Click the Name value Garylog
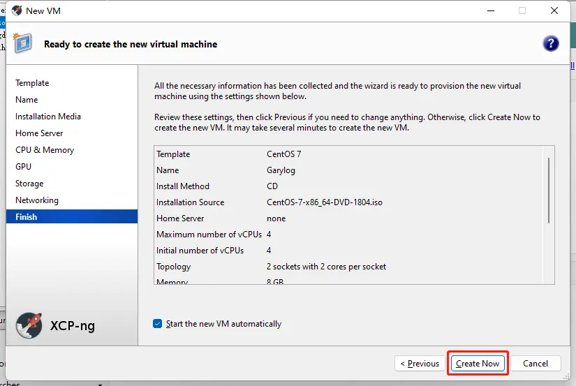Image resolution: width=576 pixels, height=386 pixels. coord(281,170)
